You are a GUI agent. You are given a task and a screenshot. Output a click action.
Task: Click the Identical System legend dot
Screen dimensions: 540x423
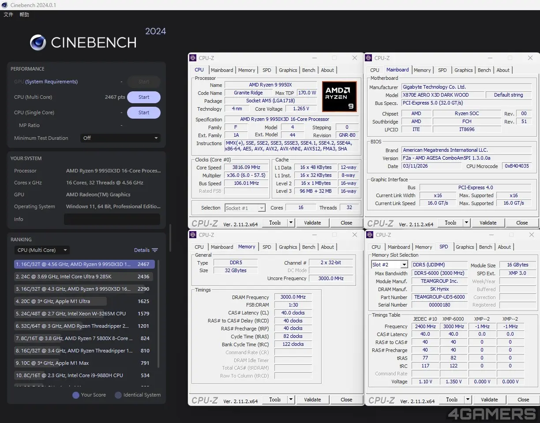tap(118, 395)
